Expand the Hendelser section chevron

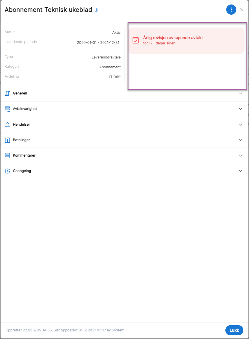(x=241, y=125)
